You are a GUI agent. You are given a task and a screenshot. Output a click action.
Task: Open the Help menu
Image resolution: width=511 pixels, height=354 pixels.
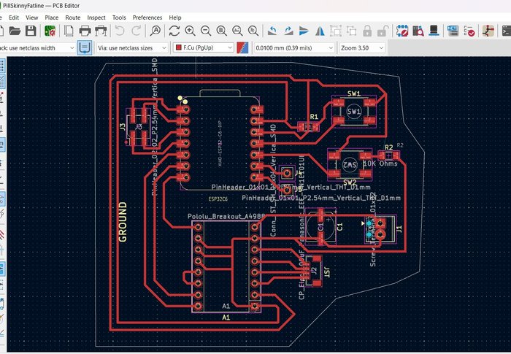pos(175,18)
